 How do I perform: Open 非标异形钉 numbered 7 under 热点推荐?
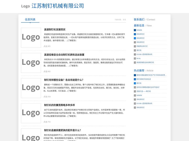[140, 99]
